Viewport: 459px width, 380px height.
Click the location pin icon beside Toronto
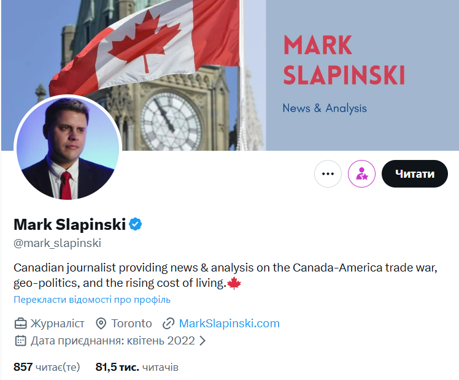[x=102, y=323]
